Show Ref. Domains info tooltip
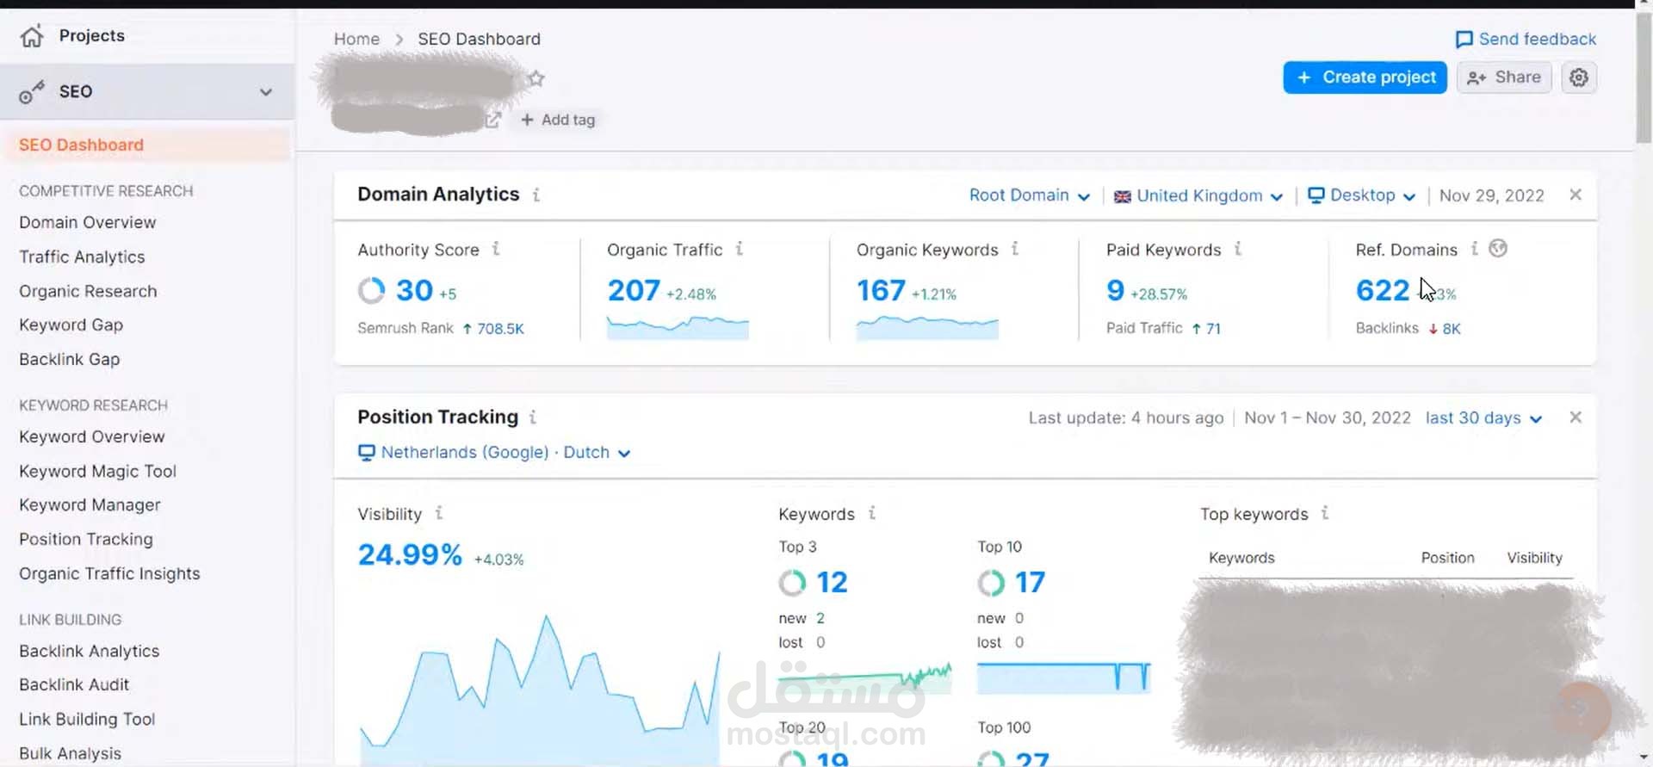The width and height of the screenshot is (1653, 767). pyautogui.click(x=1475, y=249)
